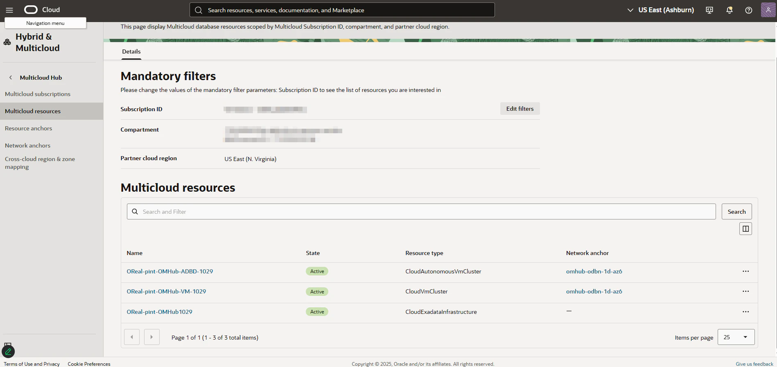
Task: Click the magnifier in Search and Filter
Action: [x=135, y=212]
